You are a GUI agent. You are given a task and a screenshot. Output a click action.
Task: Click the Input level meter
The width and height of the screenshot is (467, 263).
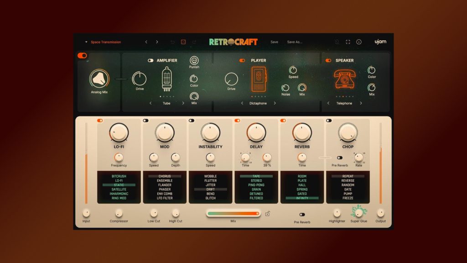point(86,163)
